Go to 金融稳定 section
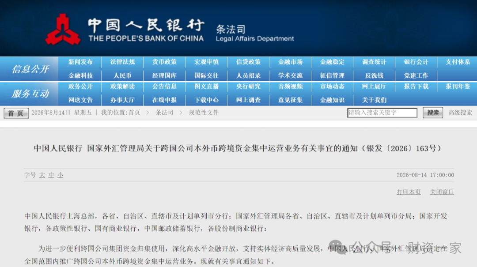Viewport: 477px width, 267px height. [x=332, y=62]
